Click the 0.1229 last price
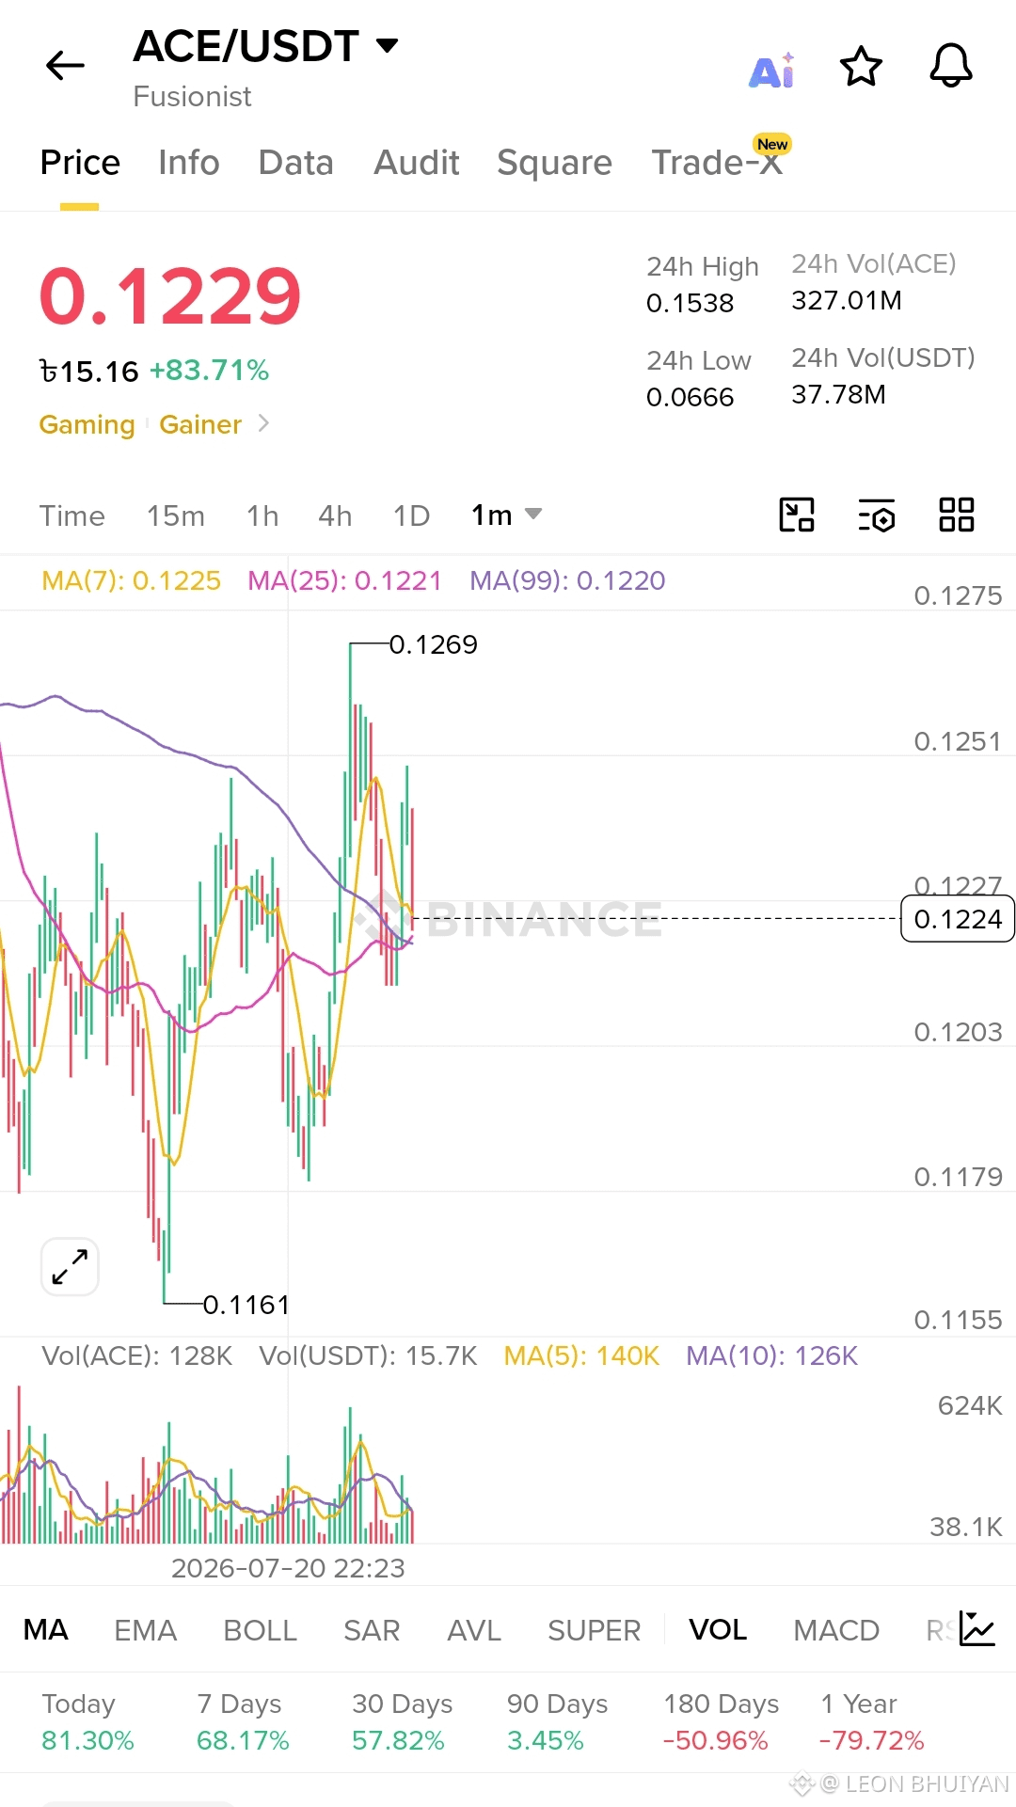The width and height of the screenshot is (1016, 1807). (x=170, y=296)
